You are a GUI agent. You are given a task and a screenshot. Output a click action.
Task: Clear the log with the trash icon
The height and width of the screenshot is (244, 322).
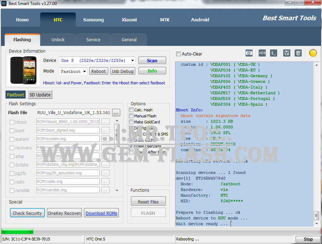298,53
